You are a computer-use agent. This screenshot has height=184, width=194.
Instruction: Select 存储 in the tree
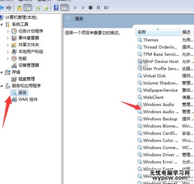pos(16,72)
